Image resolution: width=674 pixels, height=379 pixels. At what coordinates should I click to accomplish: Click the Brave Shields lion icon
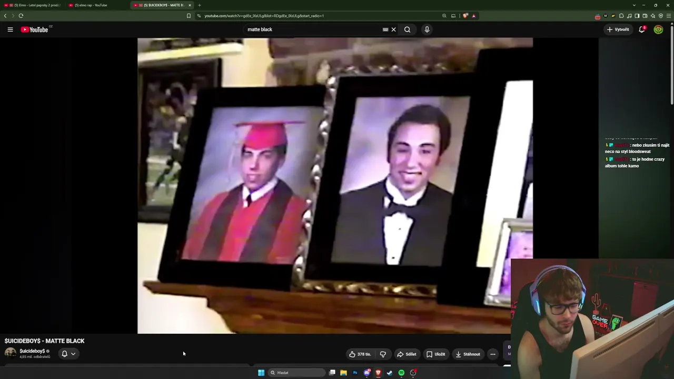tap(465, 16)
